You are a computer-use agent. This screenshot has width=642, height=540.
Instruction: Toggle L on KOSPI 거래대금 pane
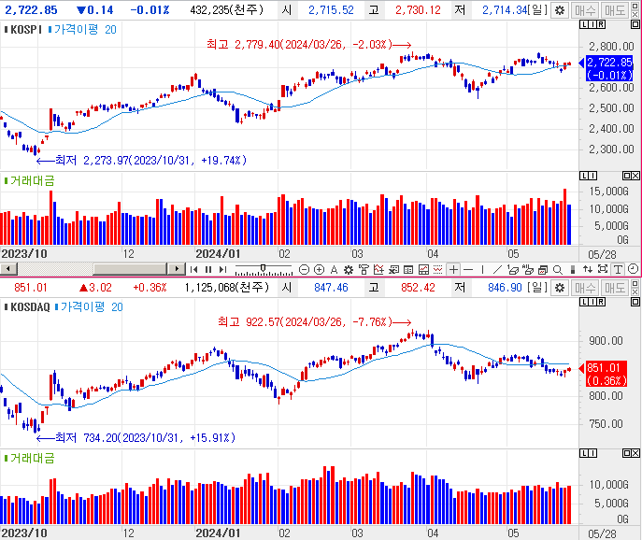click(584, 176)
